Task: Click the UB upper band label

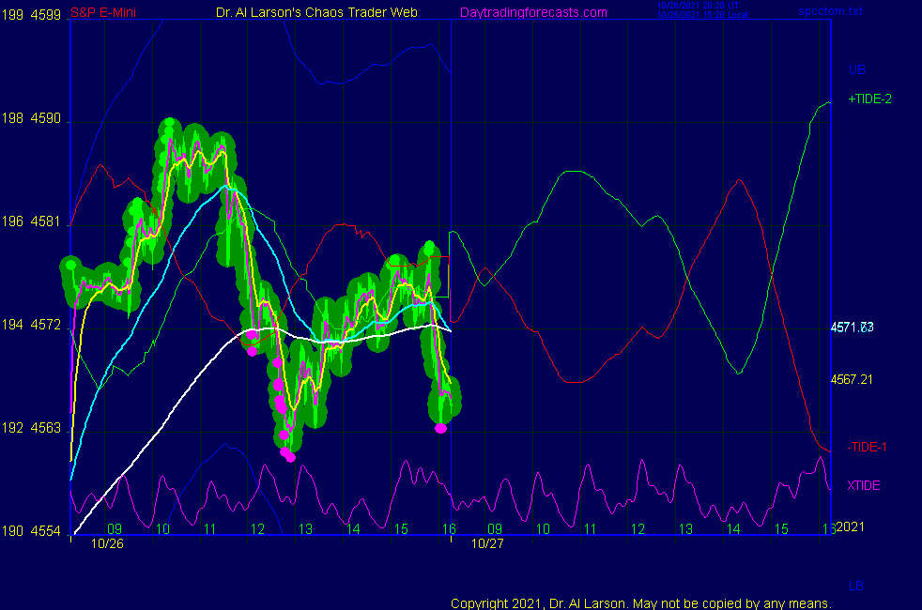Action: [856, 69]
